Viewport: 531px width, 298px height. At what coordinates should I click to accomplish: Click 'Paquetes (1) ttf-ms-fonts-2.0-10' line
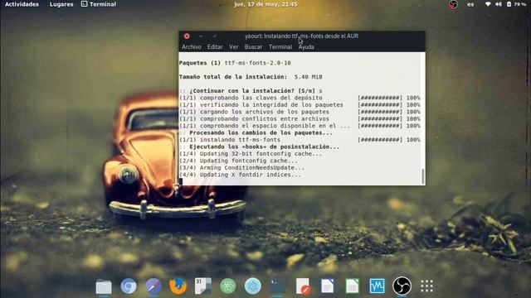(235, 63)
